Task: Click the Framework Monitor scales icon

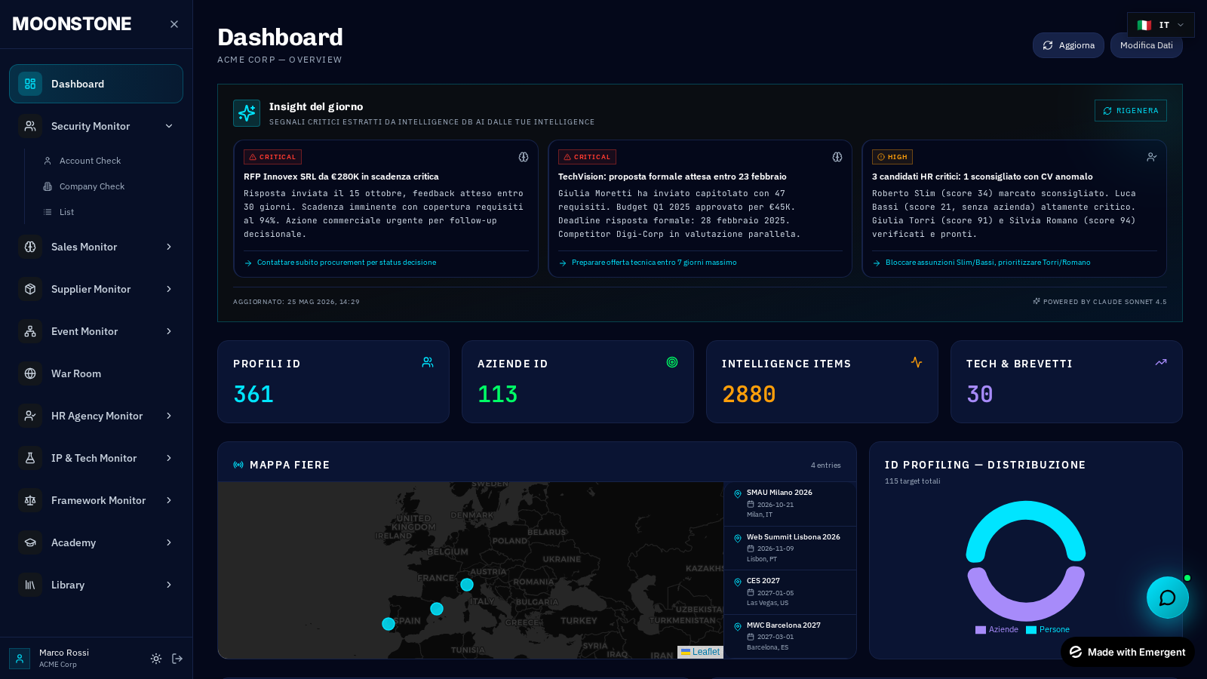Action: (30, 500)
